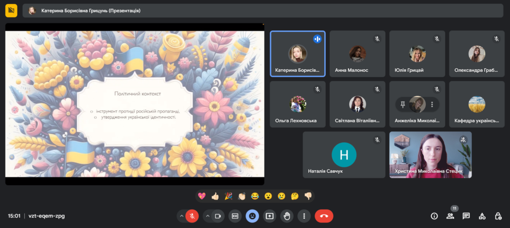This screenshot has height=228, width=510.
Task: Show the participants list with the 11 badge
Action: (x=450, y=216)
